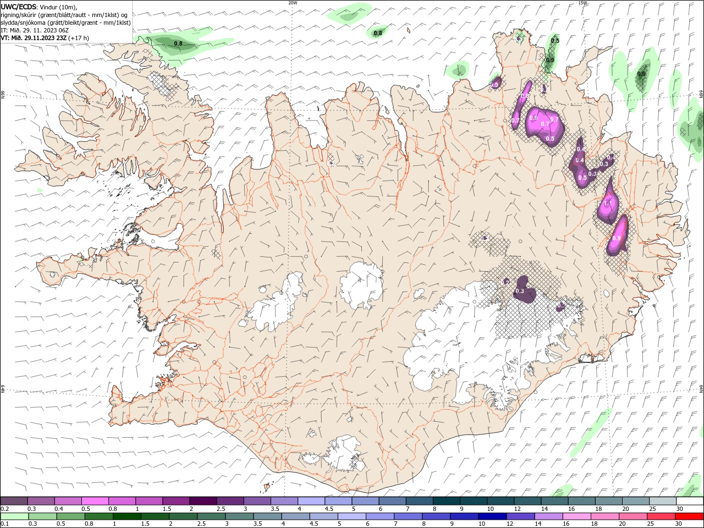Pick the rain scale swatch labeled 7
The height and width of the screenshot is (528, 704).
(408, 516)
